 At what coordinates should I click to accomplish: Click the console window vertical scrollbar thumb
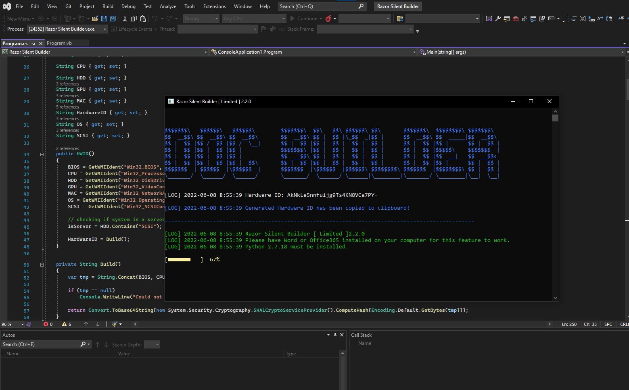[556, 118]
